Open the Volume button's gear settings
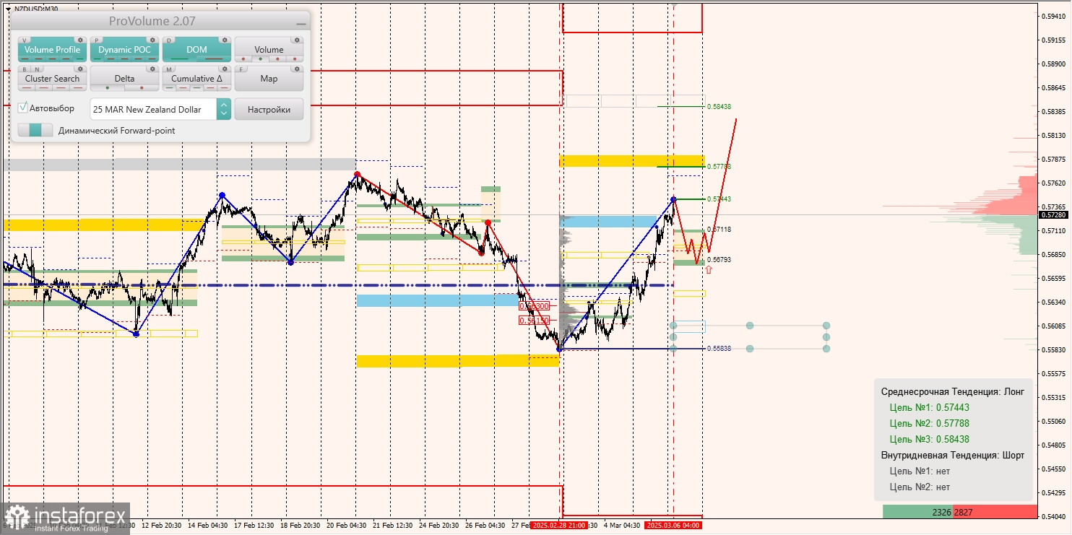Screen dimensions: 1072x535 (x=297, y=40)
